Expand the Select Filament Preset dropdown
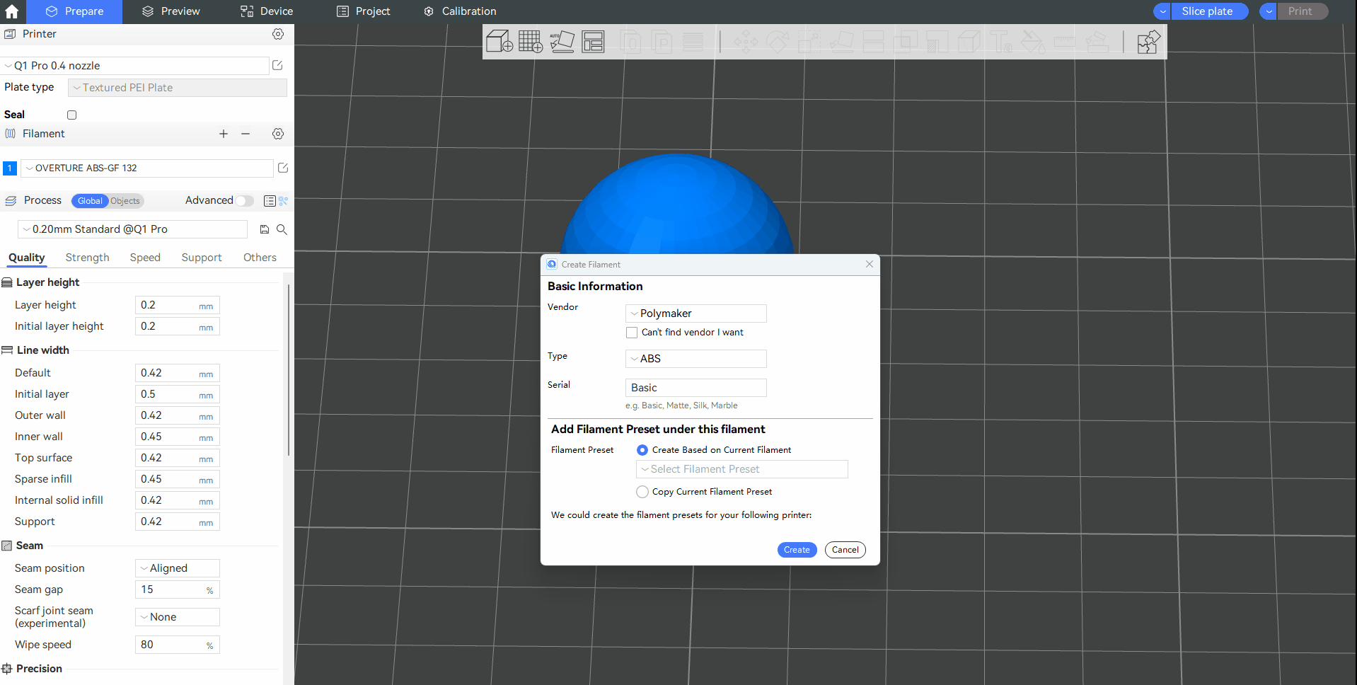Viewport: 1357px width, 685px height. click(741, 469)
